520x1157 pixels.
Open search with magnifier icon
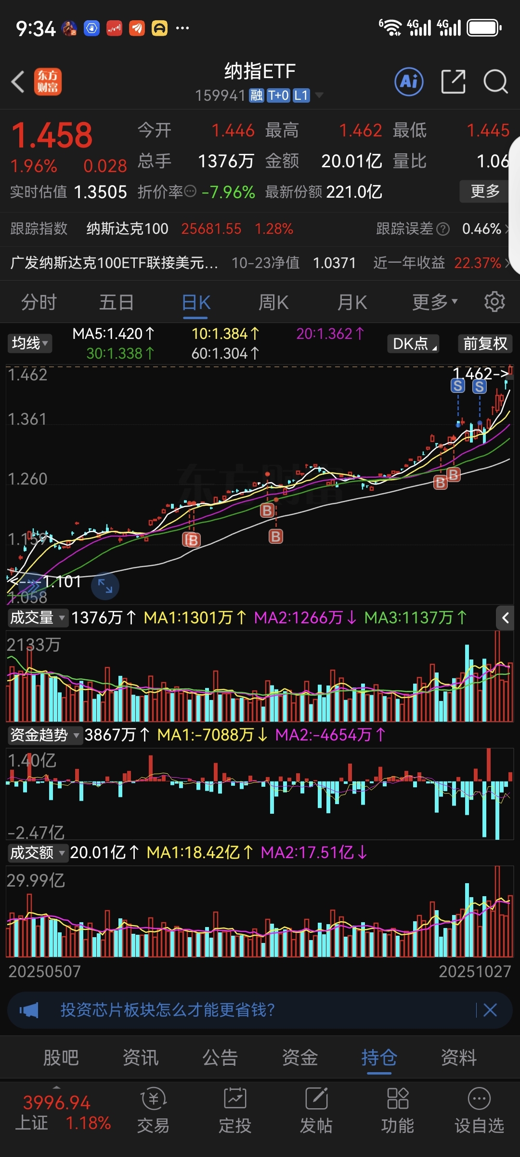[495, 81]
